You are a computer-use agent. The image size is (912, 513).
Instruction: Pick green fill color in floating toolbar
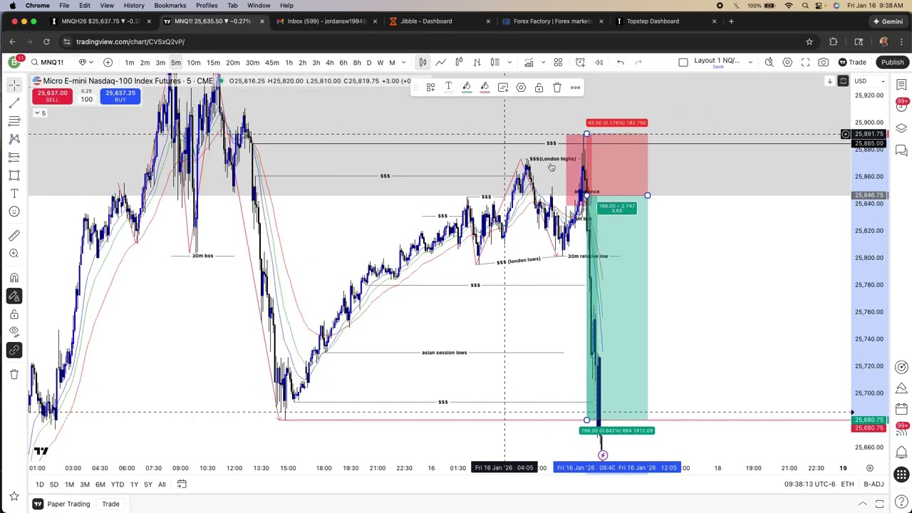click(x=467, y=88)
